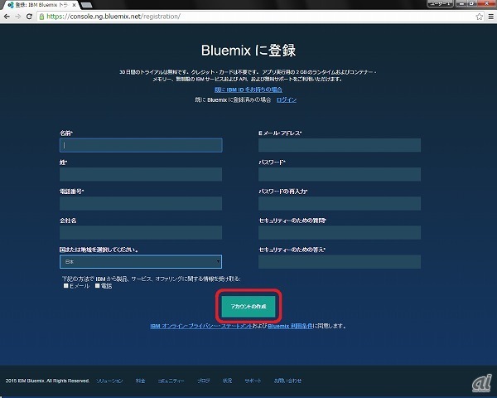Minimize the browser window
The image size is (497, 398).
[x=461, y=3]
